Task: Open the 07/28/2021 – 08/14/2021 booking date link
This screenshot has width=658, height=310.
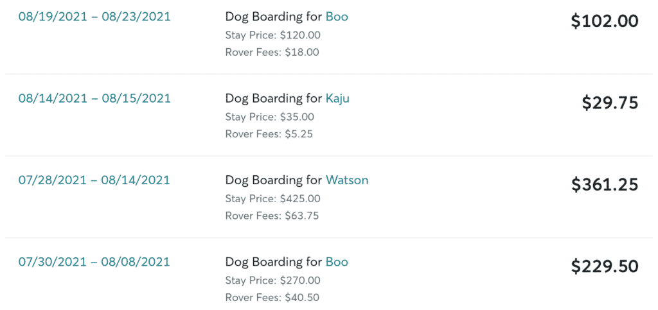Action: 94,180
